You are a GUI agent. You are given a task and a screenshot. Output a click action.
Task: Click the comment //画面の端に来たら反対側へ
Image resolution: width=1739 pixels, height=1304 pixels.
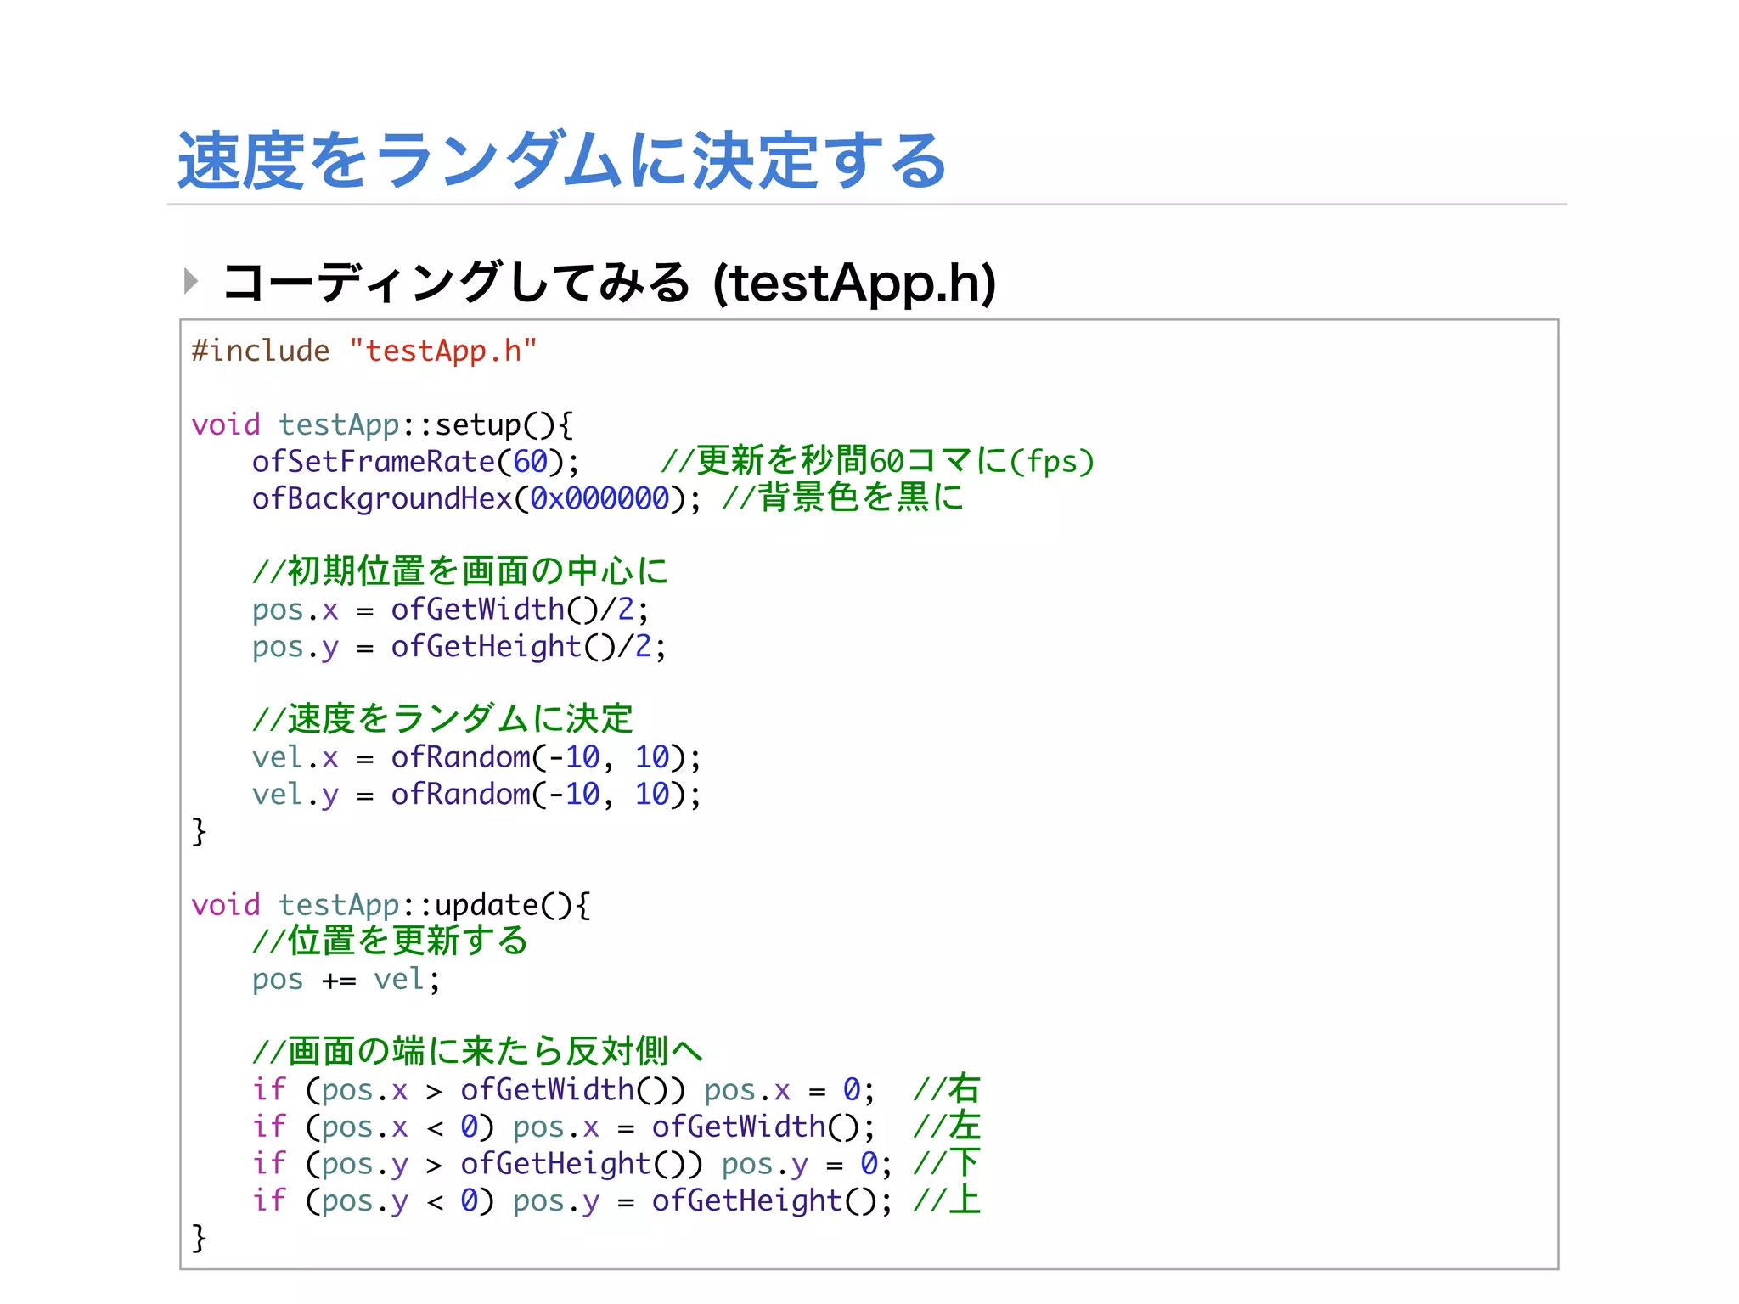coord(478,1052)
